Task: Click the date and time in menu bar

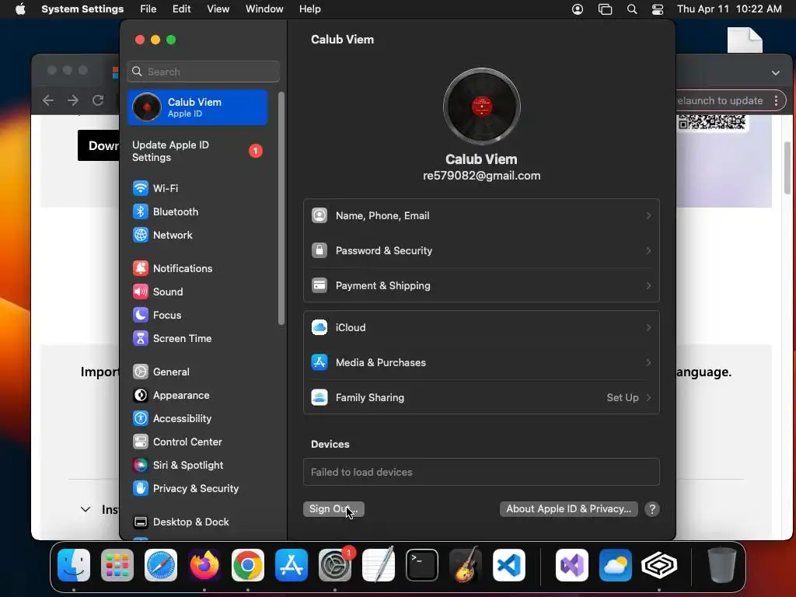Action: pos(729,9)
